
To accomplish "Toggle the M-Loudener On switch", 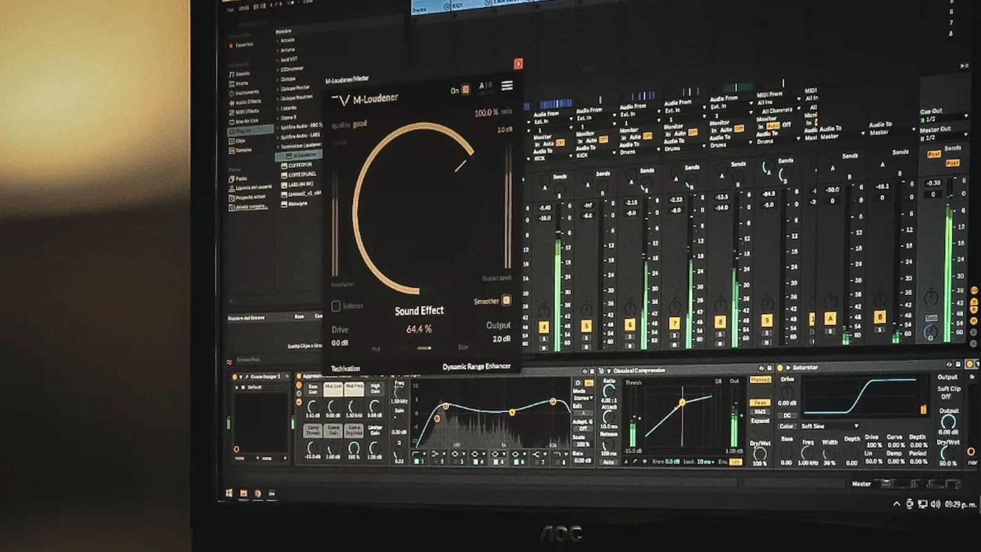I will coord(465,90).
